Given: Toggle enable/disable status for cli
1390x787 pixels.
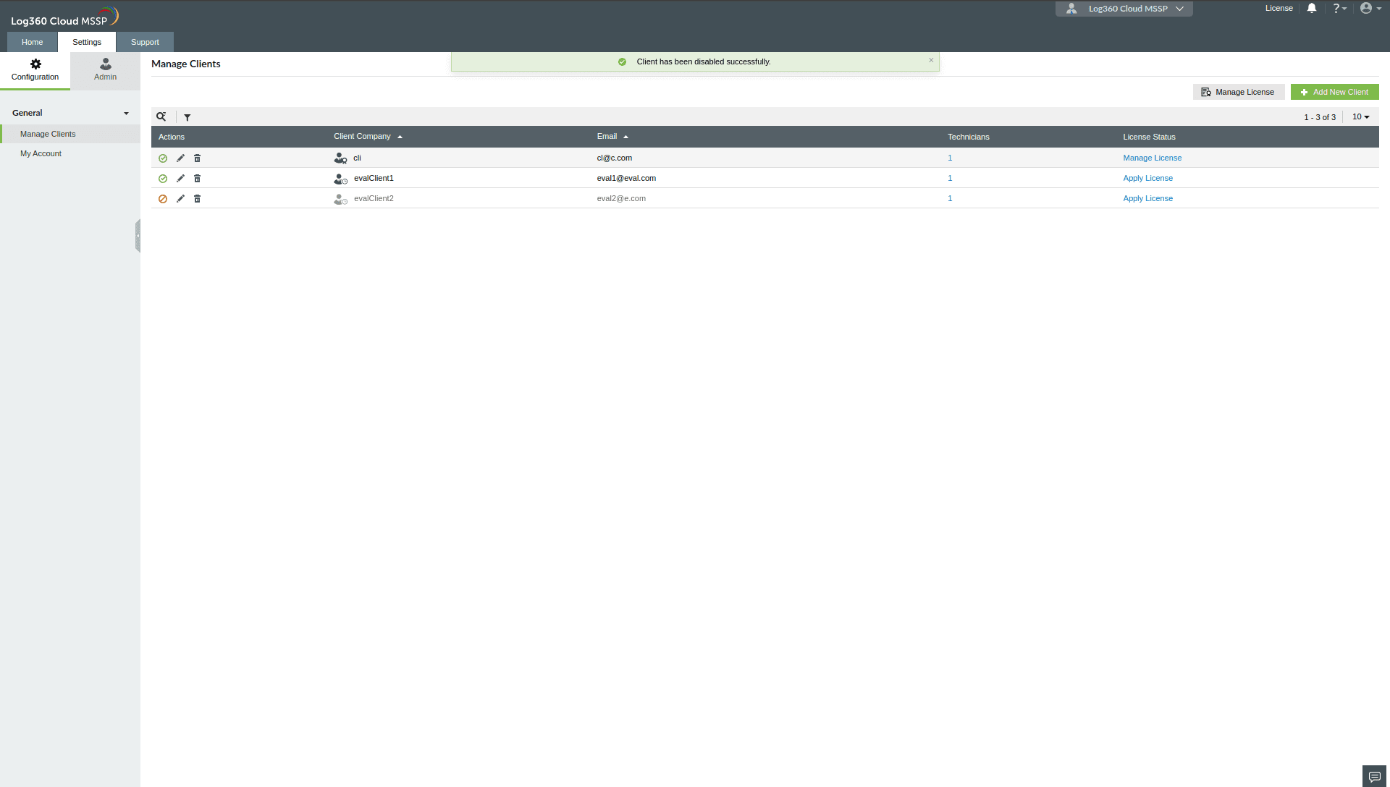Looking at the screenshot, I should point(162,158).
